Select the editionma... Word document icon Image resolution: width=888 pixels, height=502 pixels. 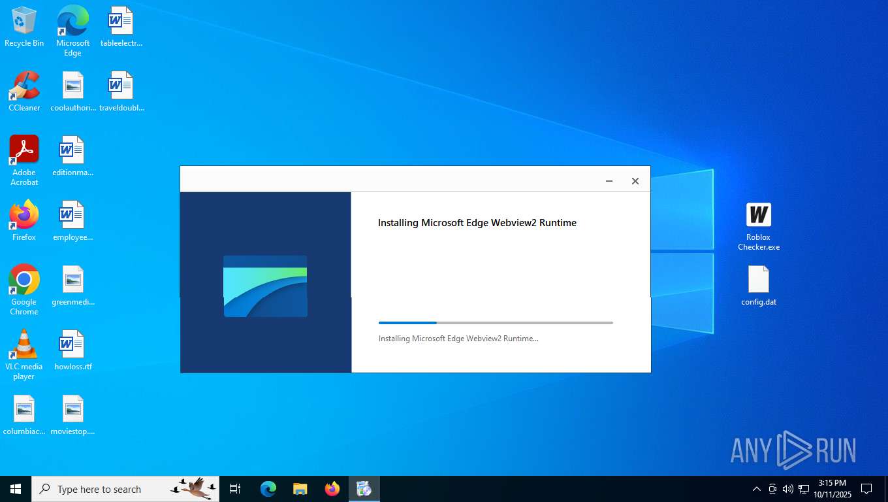coord(72,156)
